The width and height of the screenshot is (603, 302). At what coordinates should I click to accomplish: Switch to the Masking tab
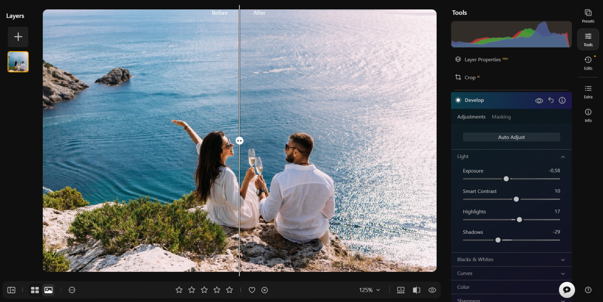[501, 117]
